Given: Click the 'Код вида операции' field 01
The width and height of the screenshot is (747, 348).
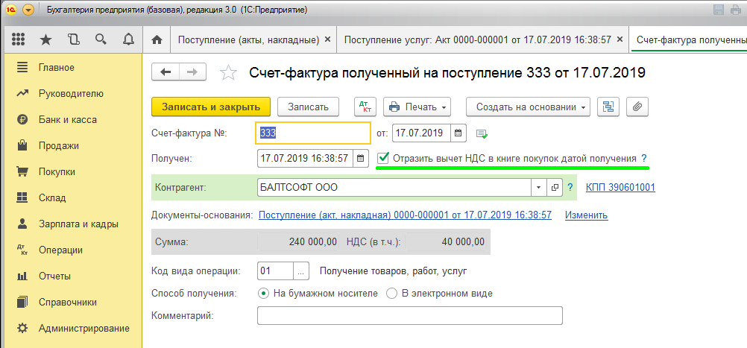Looking at the screenshot, I should tap(275, 272).
